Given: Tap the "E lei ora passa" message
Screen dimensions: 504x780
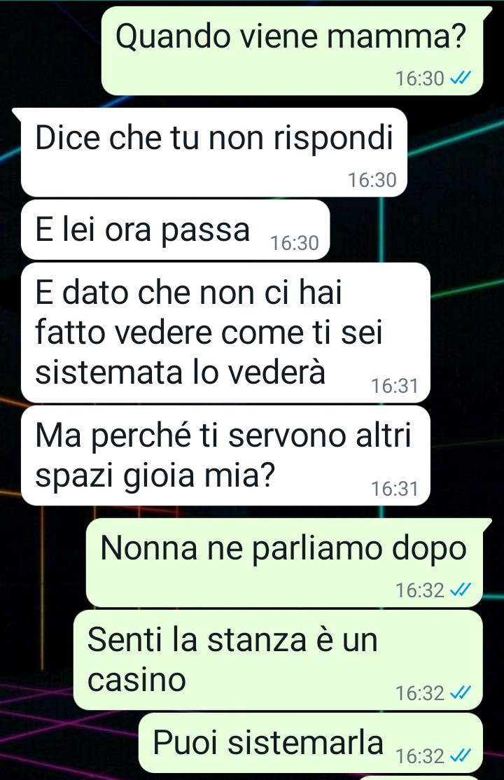Looking at the screenshot, I should 176,230.
